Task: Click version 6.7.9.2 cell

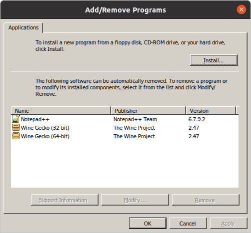Action: 197,119
